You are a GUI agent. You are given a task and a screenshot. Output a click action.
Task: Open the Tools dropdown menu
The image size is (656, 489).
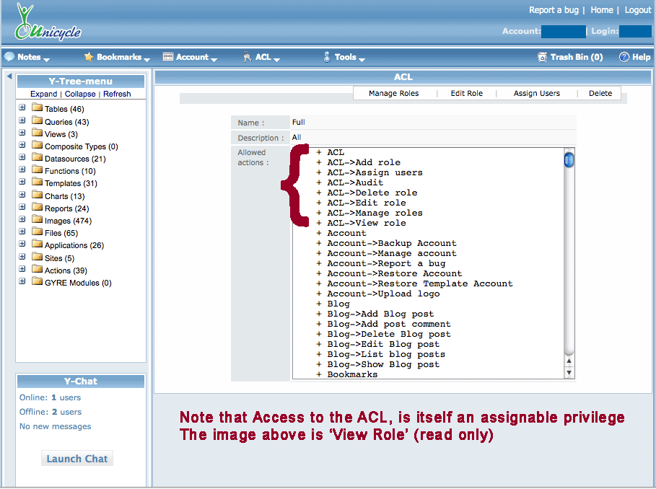tap(346, 57)
